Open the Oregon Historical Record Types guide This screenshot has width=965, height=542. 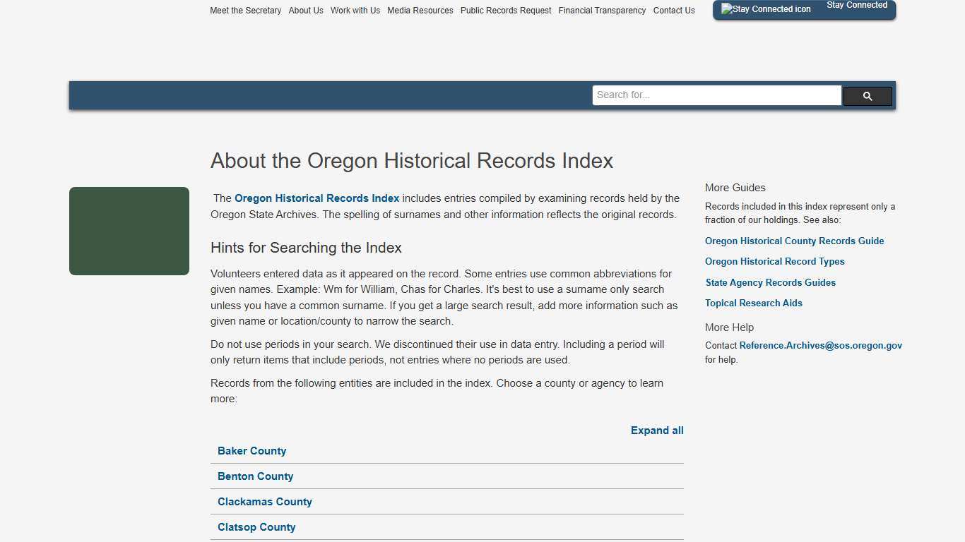[x=774, y=261]
